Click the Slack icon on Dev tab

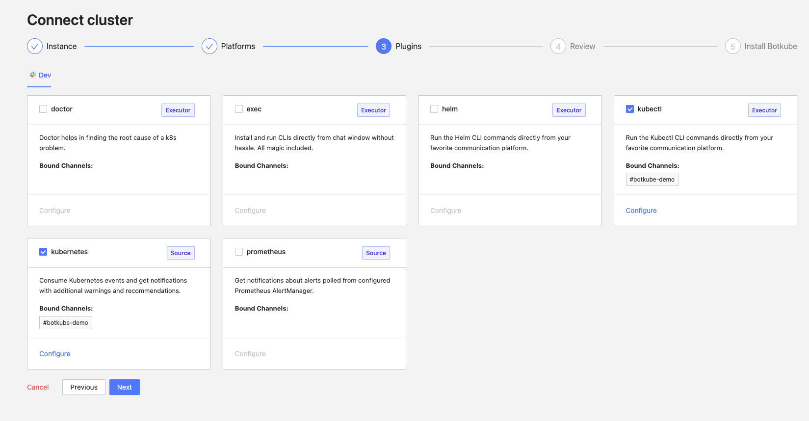click(33, 75)
